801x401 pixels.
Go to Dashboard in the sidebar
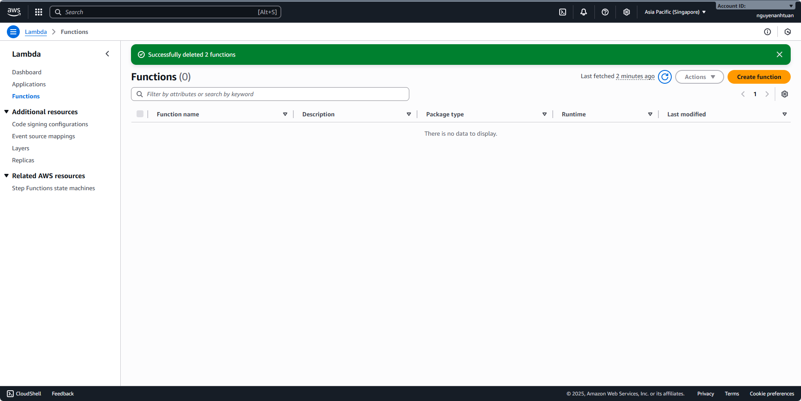pos(27,72)
